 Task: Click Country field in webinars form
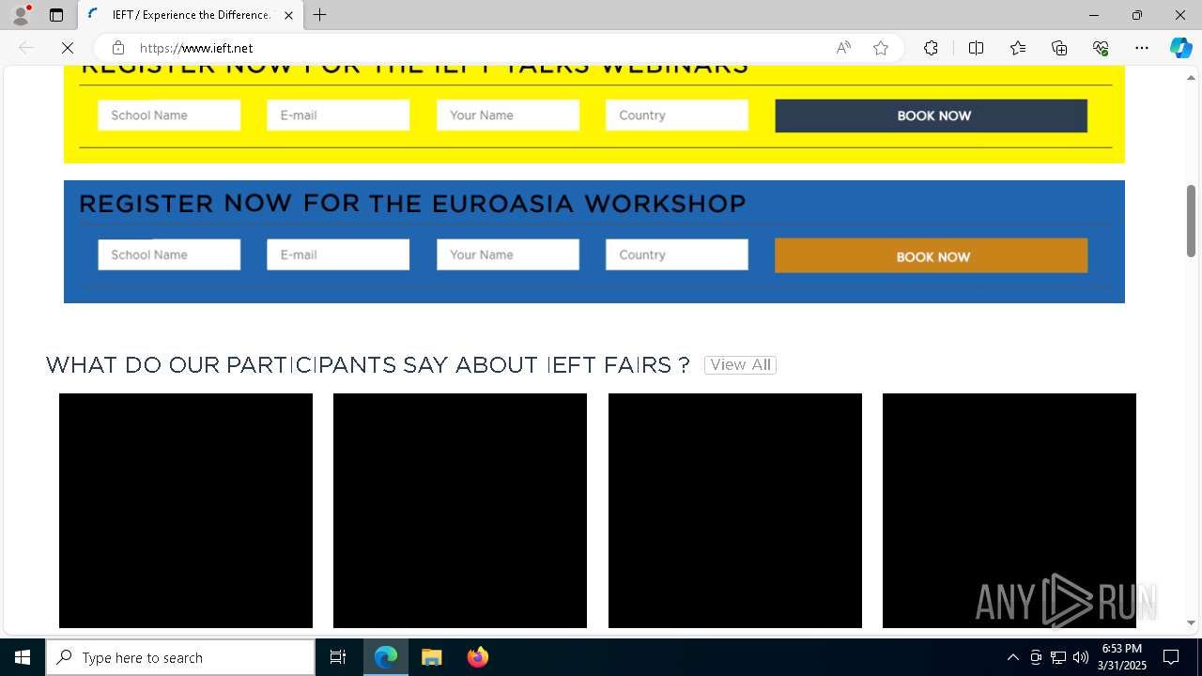[677, 115]
